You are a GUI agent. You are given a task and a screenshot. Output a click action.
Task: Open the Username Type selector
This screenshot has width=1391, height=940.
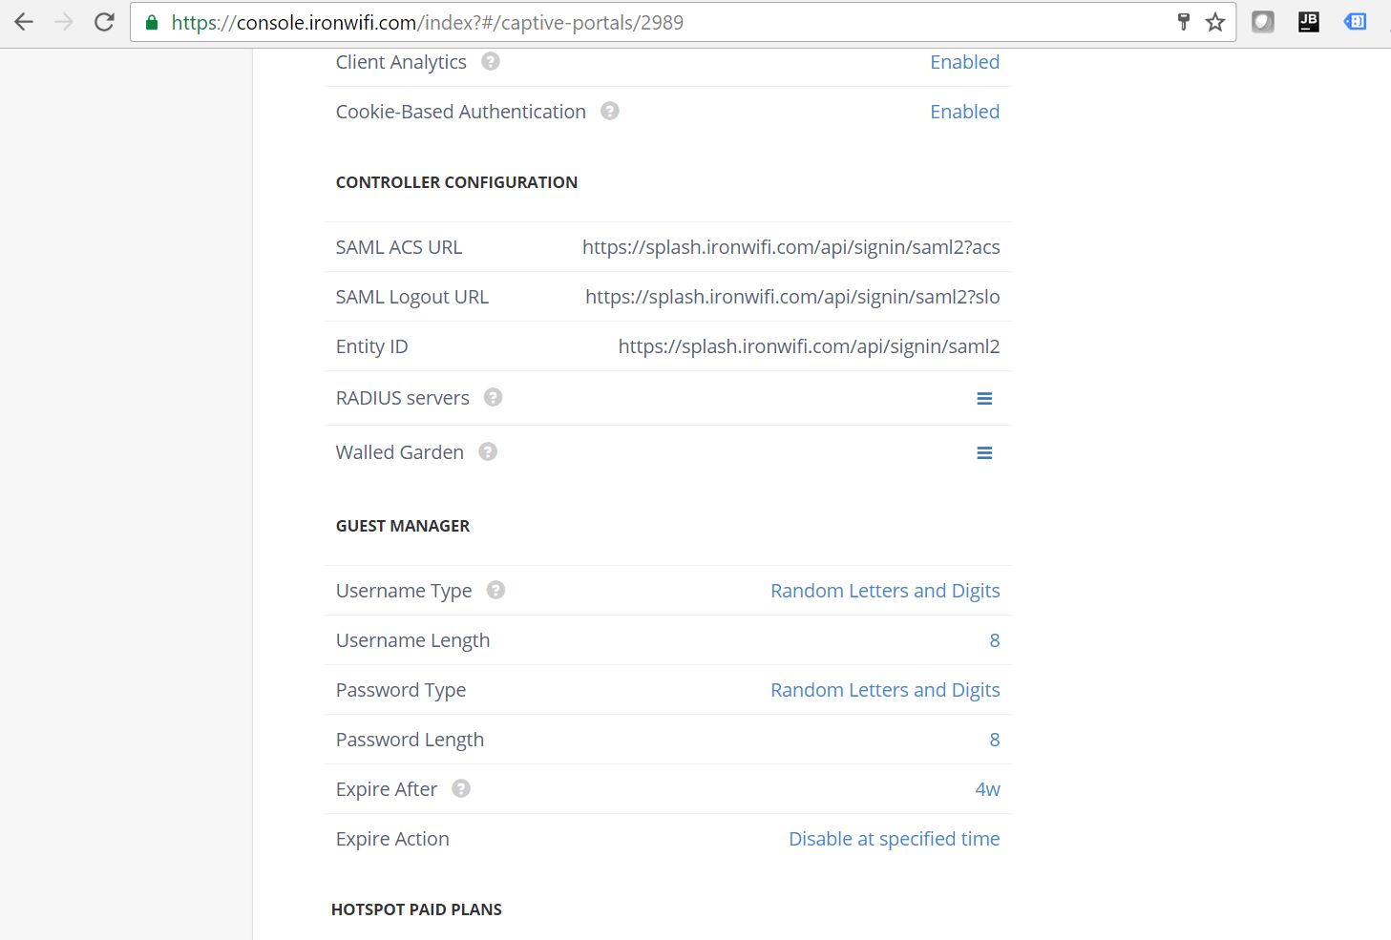tap(885, 590)
